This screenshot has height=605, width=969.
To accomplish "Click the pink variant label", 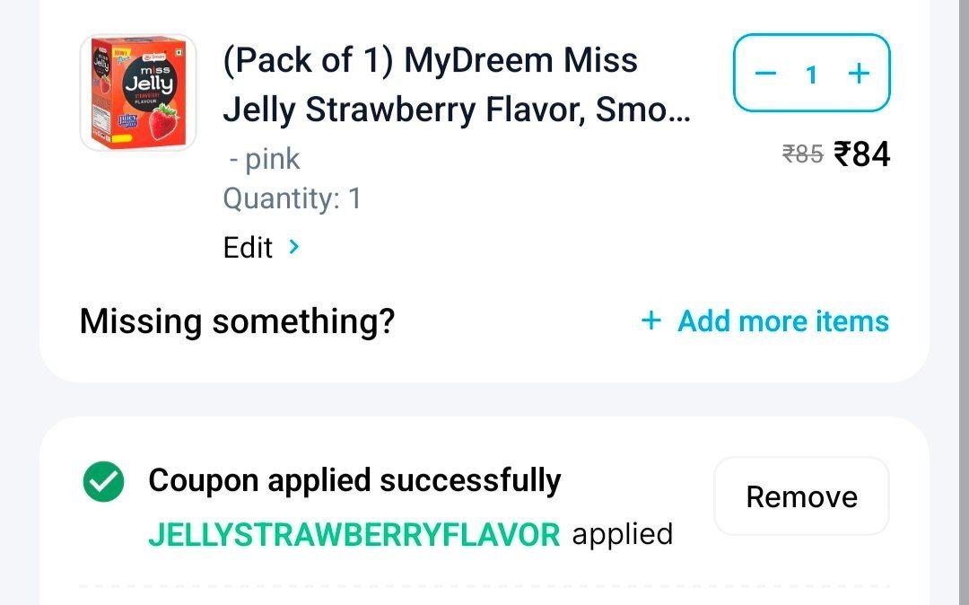I will coord(265,160).
